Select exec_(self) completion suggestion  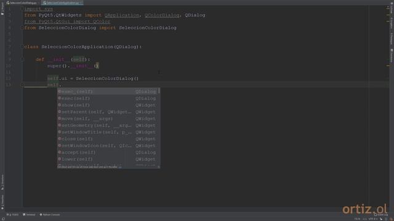coord(107,91)
